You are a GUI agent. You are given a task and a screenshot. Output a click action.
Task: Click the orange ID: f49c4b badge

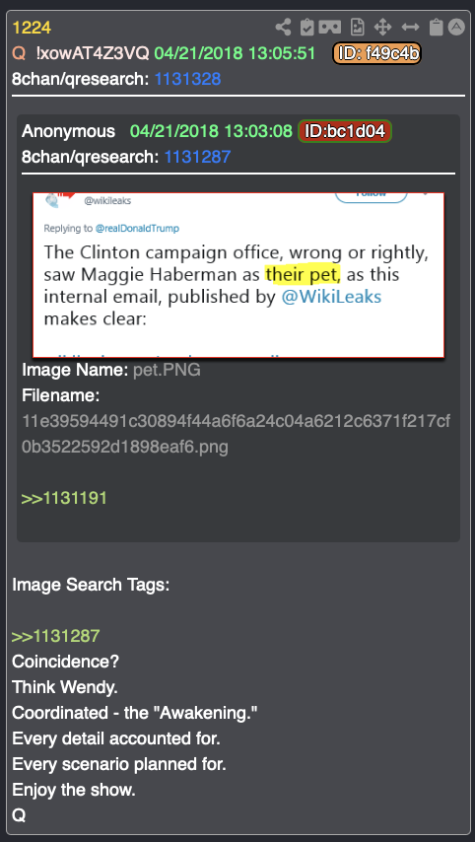coord(376,53)
